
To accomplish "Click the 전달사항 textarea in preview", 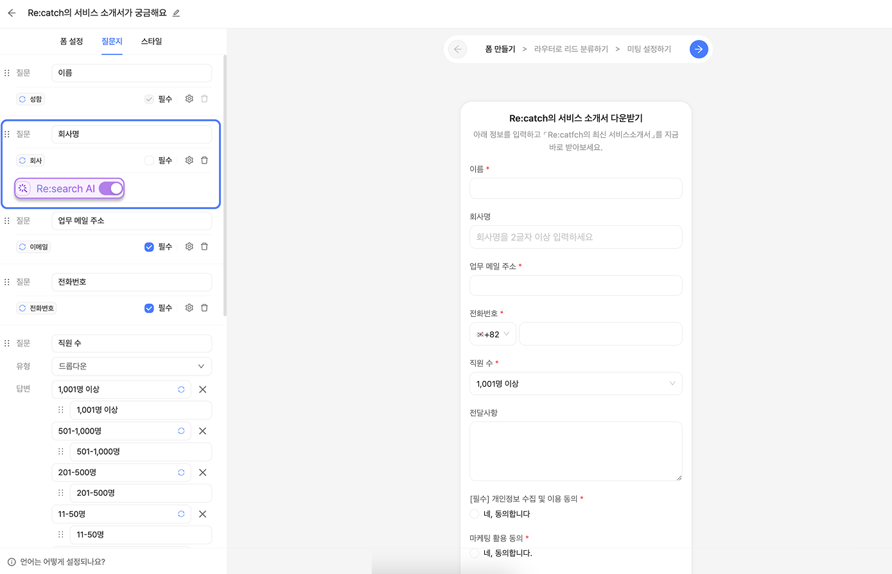I will point(576,451).
